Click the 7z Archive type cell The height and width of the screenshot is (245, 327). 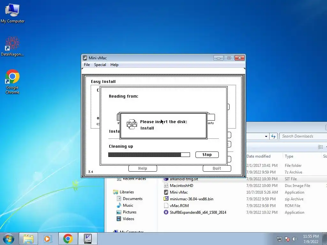click(x=293, y=172)
